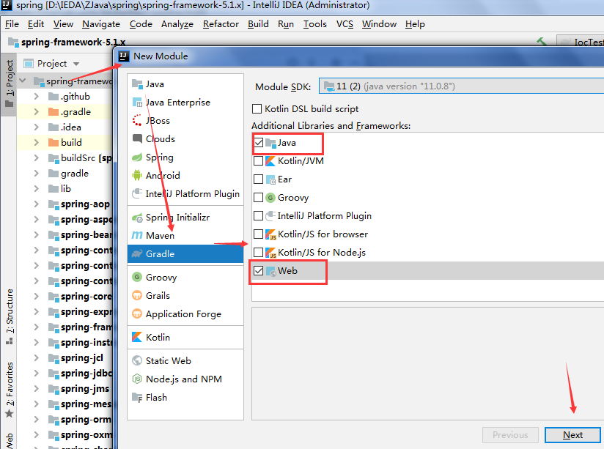Enable the Kotlin/JVM checkbox
The width and height of the screenshot is (604, 449).
(x=259, y=161)
